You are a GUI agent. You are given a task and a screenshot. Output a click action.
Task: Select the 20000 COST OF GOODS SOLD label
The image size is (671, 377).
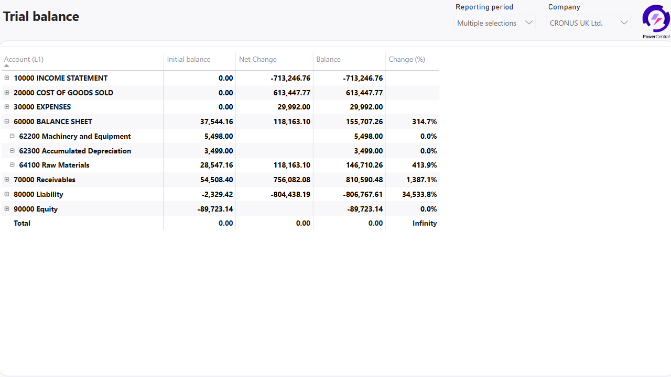coord(63,93)
